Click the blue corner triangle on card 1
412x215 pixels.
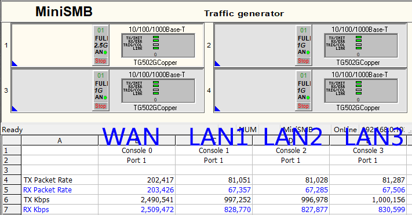[x=14, y=63]
